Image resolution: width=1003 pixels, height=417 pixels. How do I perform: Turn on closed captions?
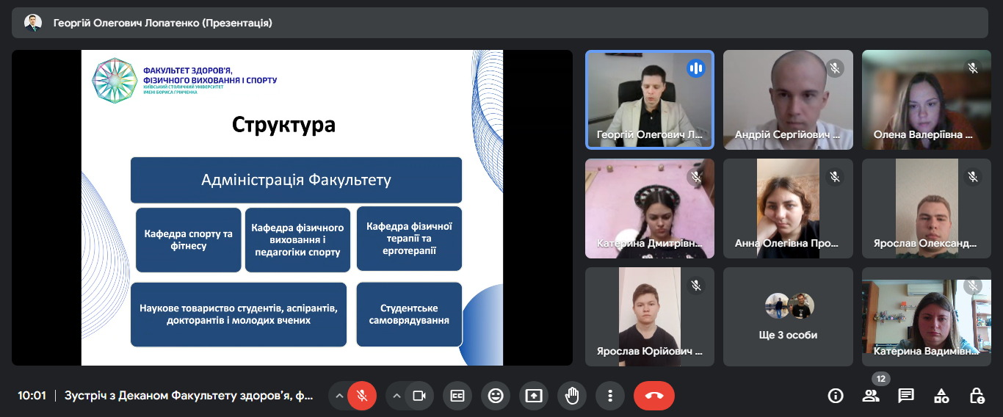pos(457,396)
